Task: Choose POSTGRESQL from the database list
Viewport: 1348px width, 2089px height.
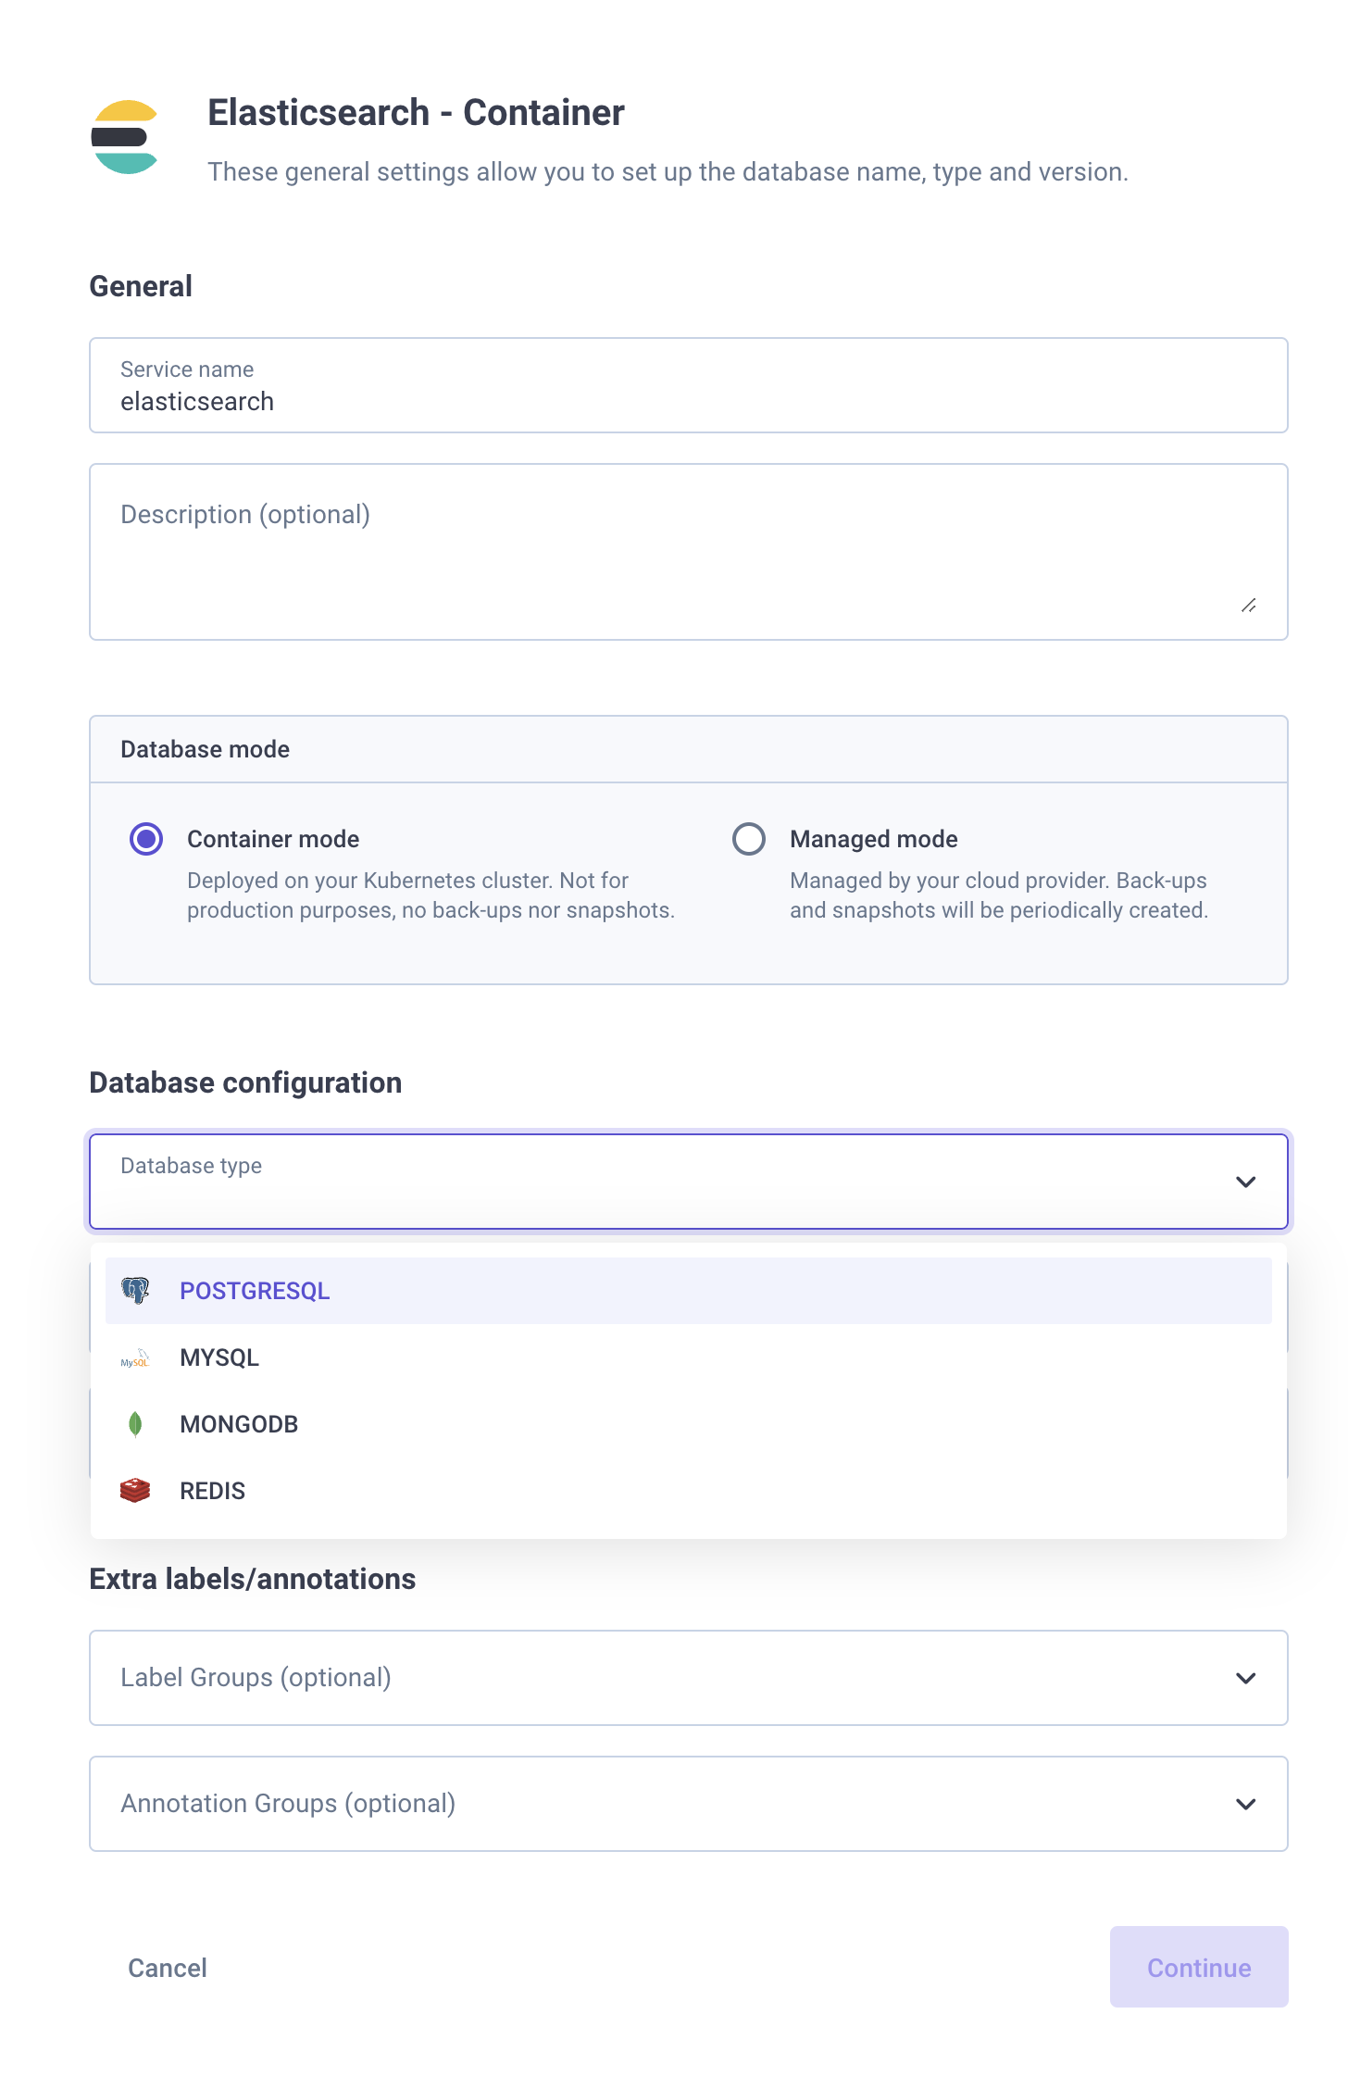Action: click(x=255, y=1291)
